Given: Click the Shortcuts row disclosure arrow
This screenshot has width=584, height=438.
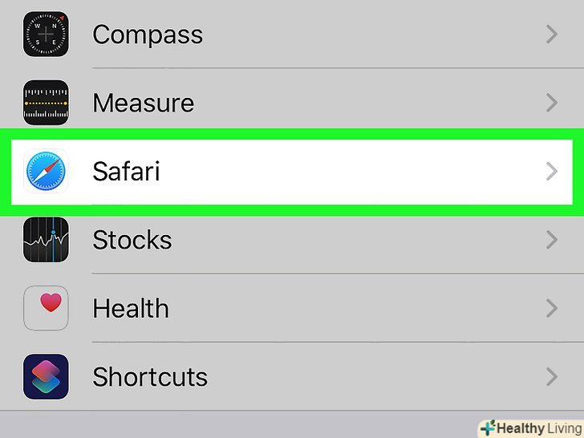Looking at the screenshot, I should (x=551, y=376).
